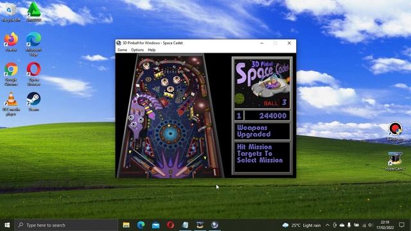
Task: Select the Steam desktop shortcut
Action: pyautogui.click(x=34, y=101)
